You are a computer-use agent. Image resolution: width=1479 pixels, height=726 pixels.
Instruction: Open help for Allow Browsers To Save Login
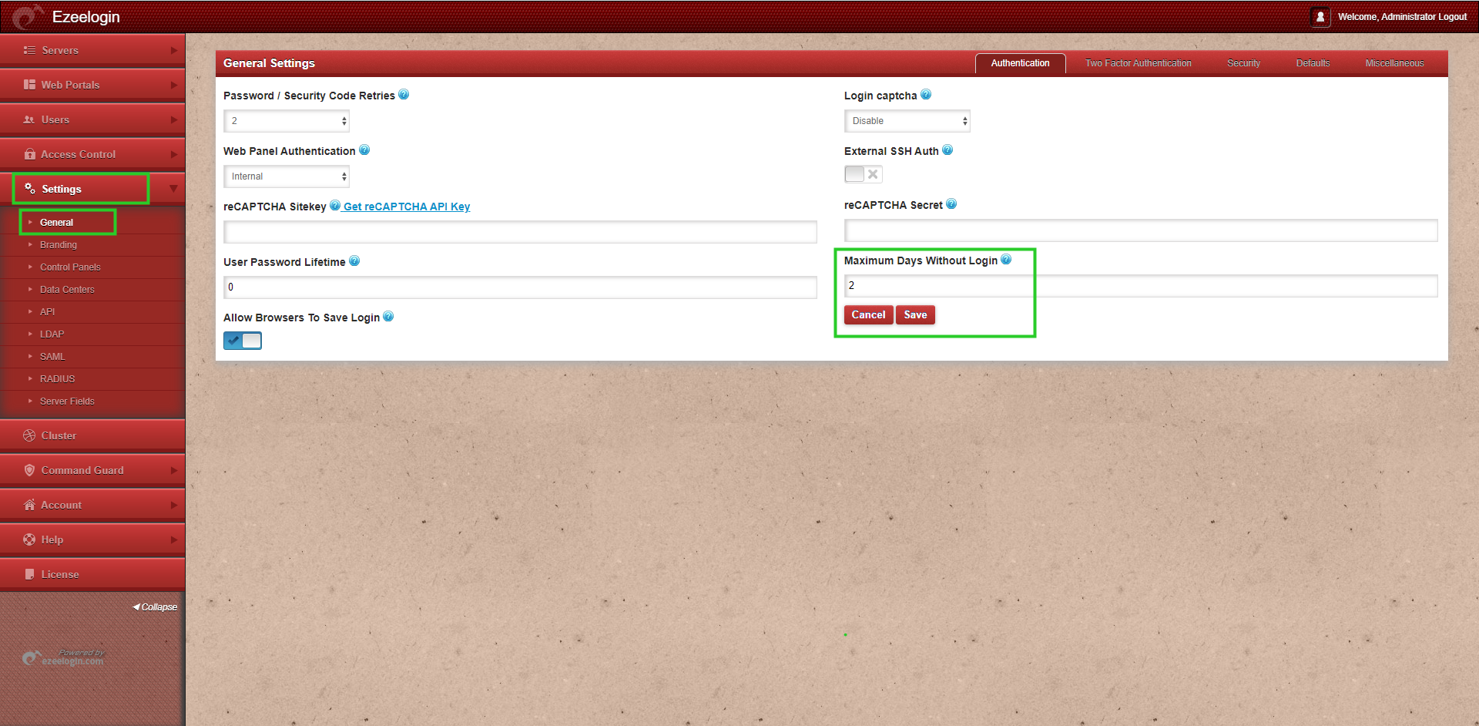[388, 317]
